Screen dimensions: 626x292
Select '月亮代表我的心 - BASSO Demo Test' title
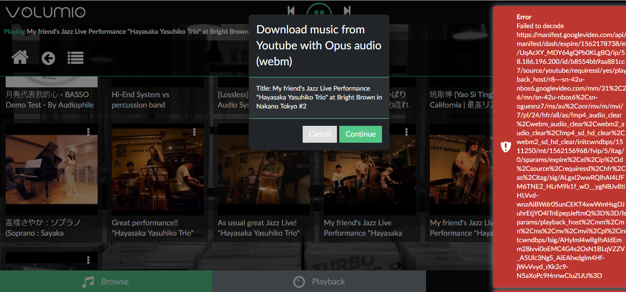pyautogui.click(x=50, y=100)
